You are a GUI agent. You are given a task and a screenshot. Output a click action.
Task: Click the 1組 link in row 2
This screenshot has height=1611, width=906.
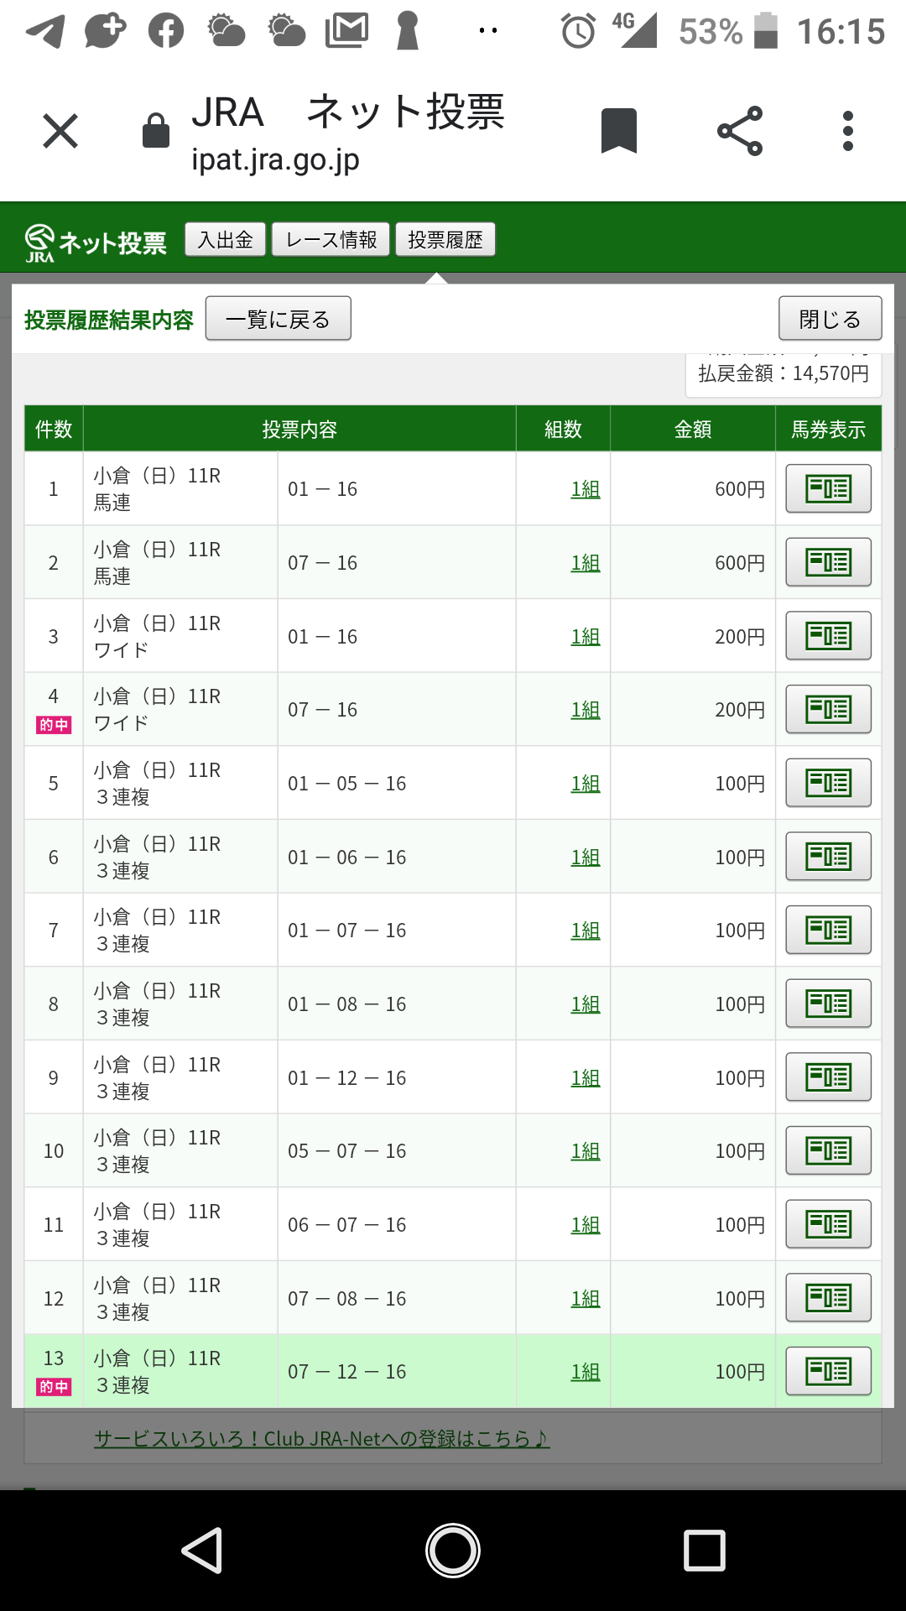click(x=585, y=563)
